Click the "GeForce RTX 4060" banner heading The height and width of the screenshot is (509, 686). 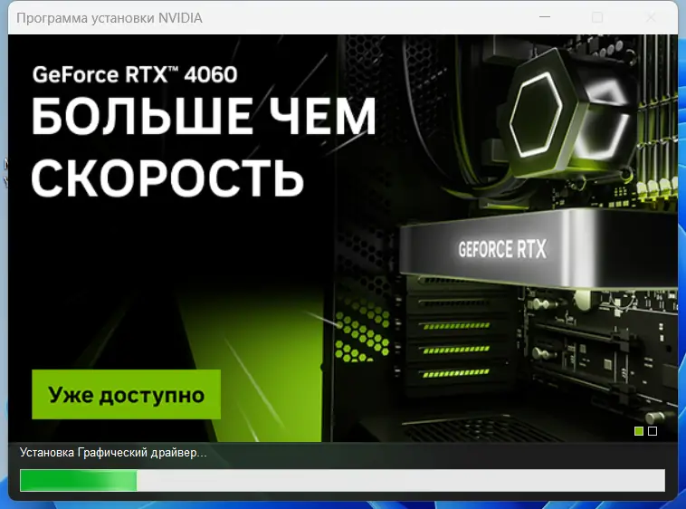(x=135, y=74)
